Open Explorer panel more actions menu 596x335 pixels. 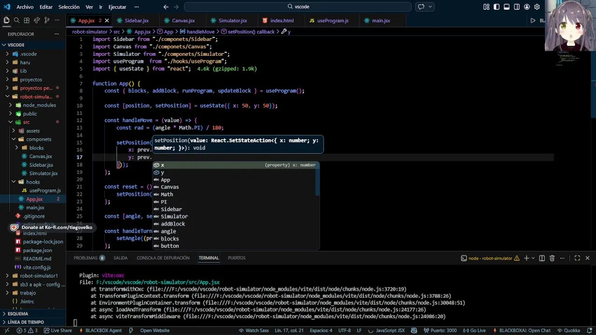57,34
